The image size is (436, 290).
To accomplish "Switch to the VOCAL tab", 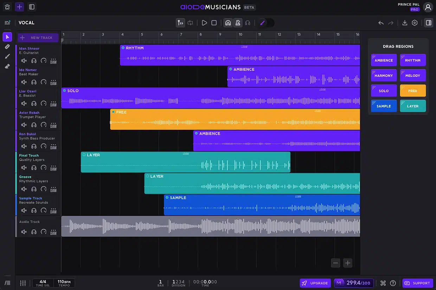I will 26,23.
